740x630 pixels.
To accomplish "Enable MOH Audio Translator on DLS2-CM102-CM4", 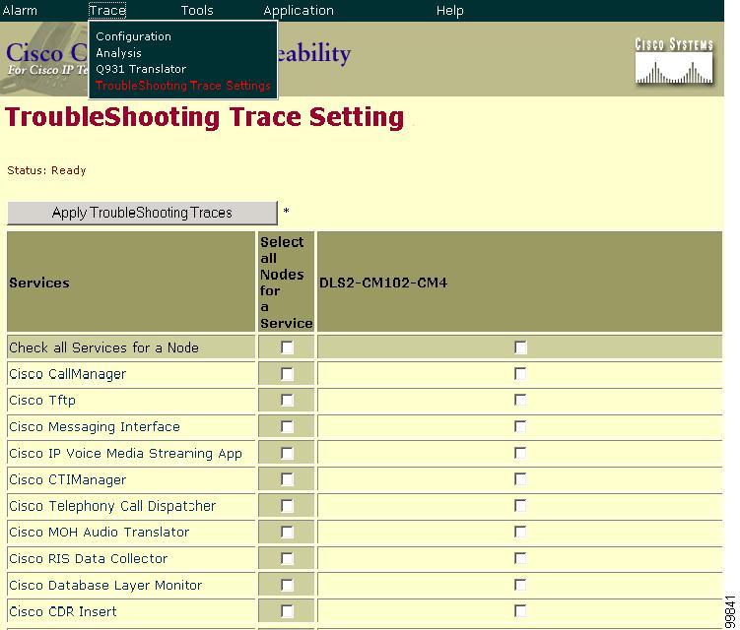I will click(x=520, y=532).
